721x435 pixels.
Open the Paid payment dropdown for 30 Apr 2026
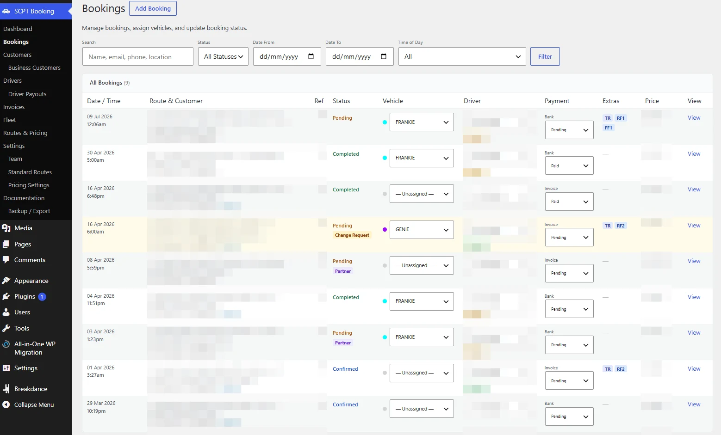pyautogui.click(x=569, y=165)
